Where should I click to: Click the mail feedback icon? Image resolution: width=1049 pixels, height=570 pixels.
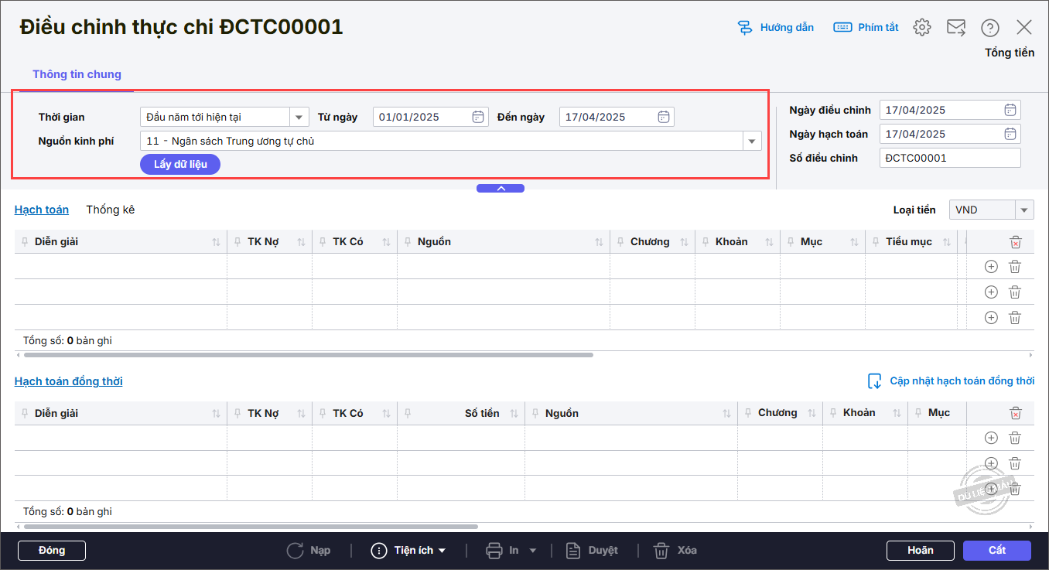[x=956, y=28]
